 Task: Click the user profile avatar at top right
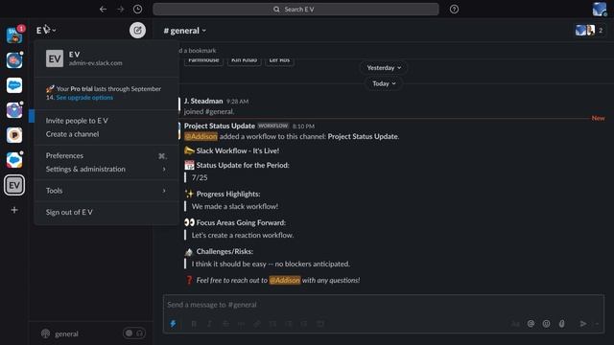click(599, 9)
